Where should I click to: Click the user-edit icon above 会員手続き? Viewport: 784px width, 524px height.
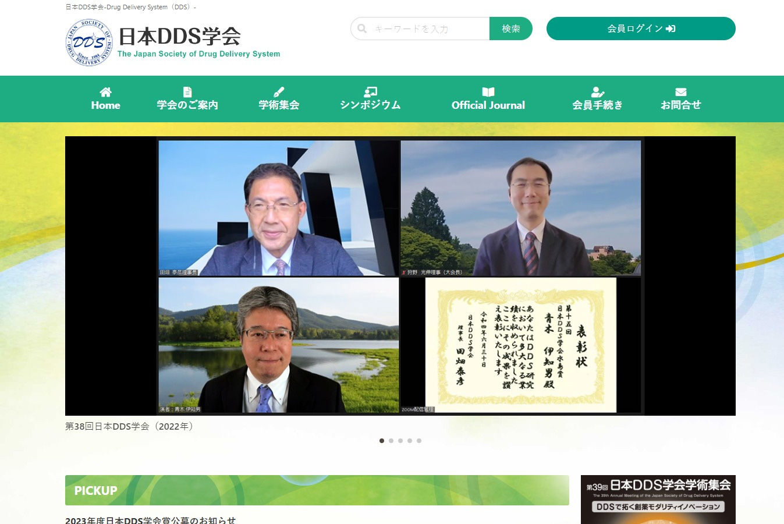598,92
